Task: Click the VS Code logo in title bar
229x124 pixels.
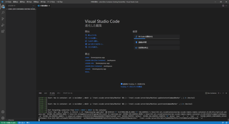Action: click(2, 2)
